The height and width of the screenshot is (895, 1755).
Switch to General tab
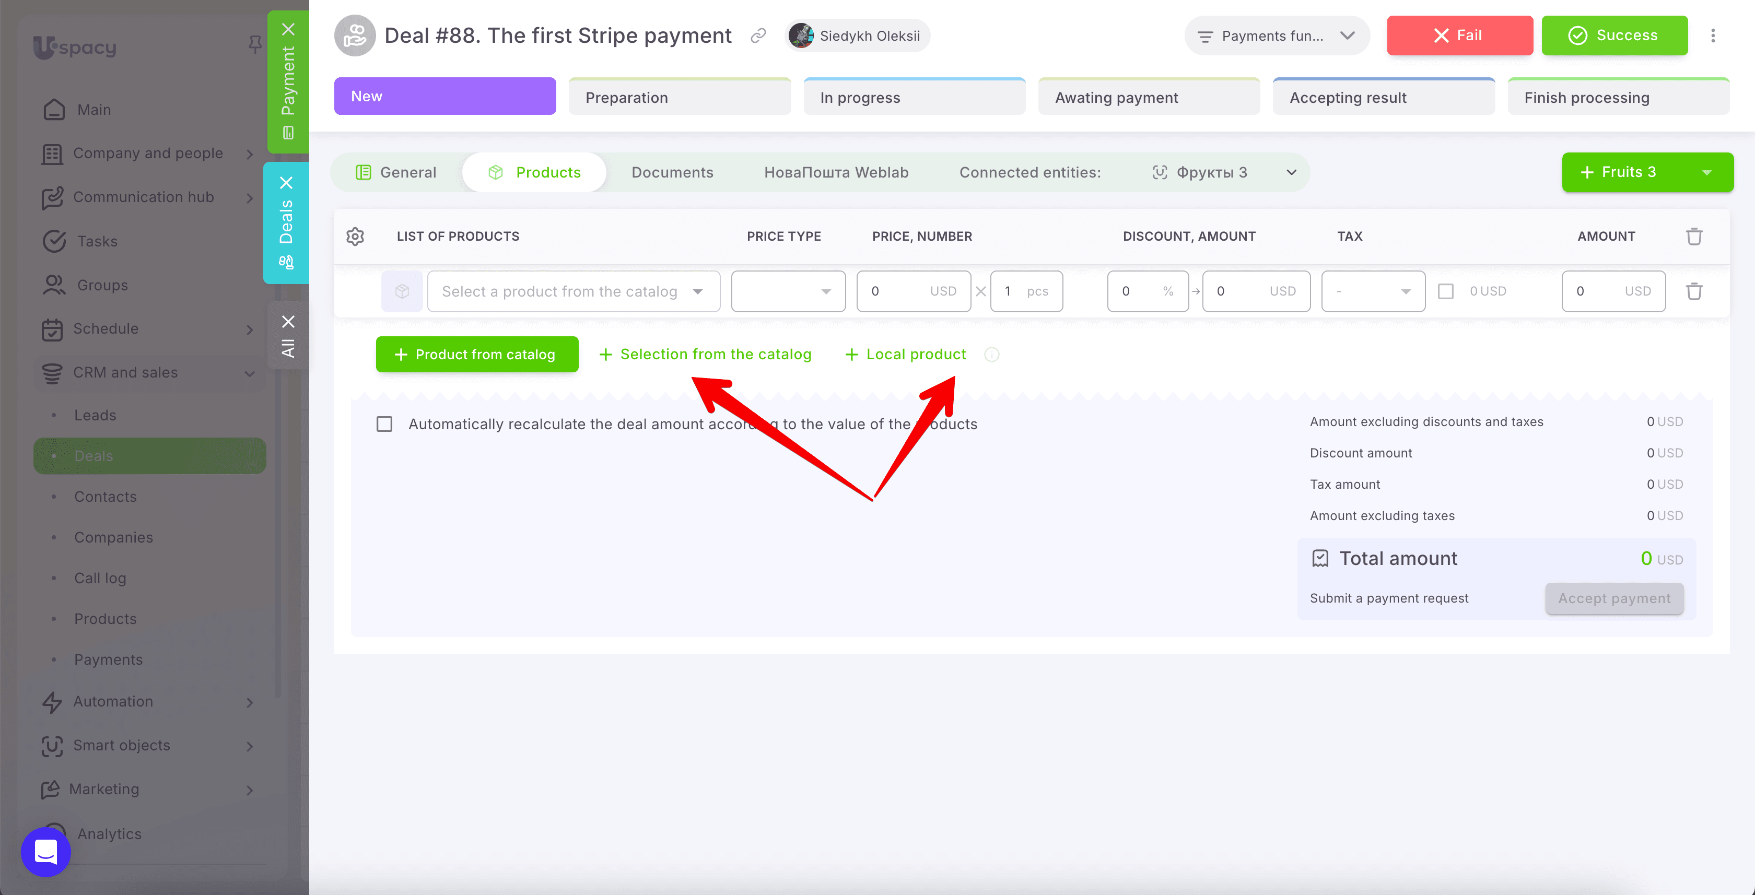396,172
